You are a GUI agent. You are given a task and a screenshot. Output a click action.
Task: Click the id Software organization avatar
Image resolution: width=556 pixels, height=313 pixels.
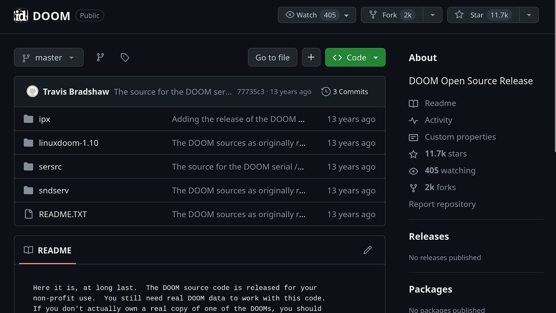coord(21,16)
